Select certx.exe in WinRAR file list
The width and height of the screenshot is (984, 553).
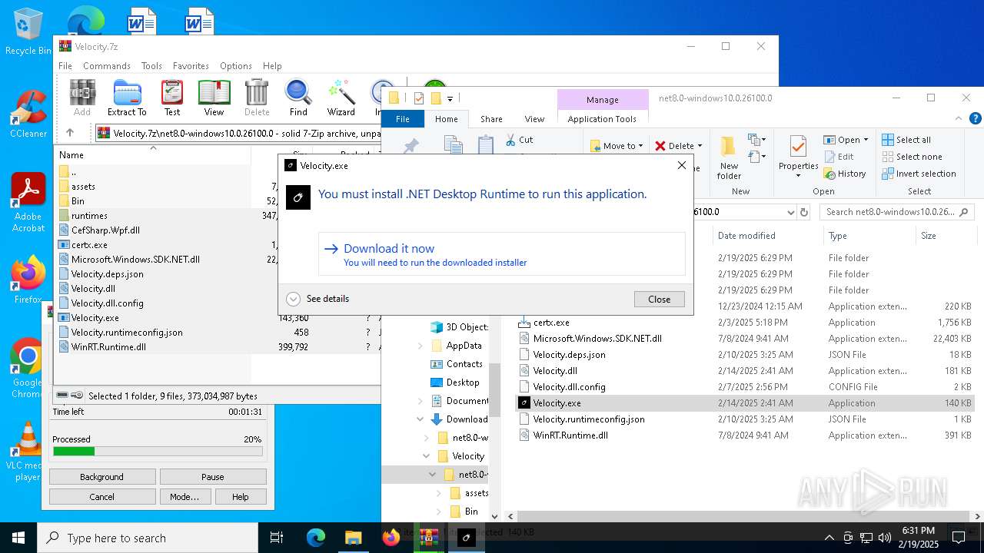[x=89, y=245]
